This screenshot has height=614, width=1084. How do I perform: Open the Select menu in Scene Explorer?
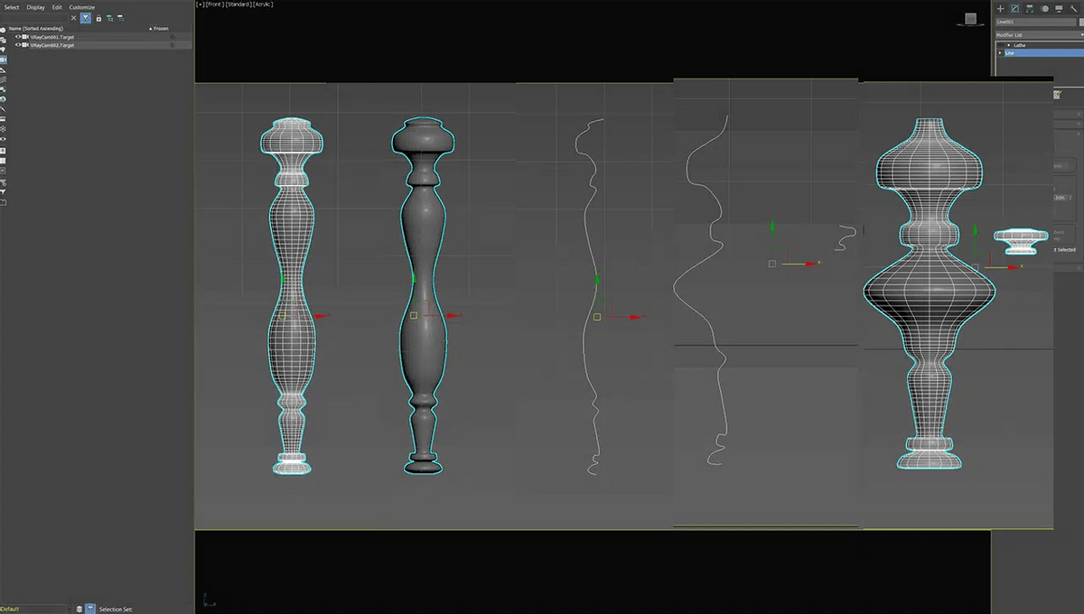point(12,7)
